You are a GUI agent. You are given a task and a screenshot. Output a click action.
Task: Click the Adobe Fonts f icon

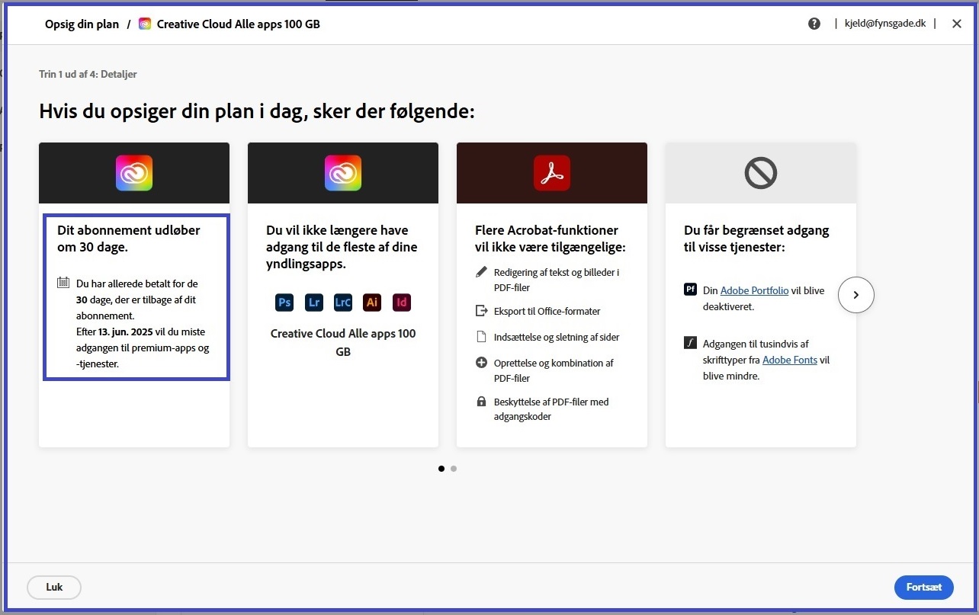pos(690,343)
